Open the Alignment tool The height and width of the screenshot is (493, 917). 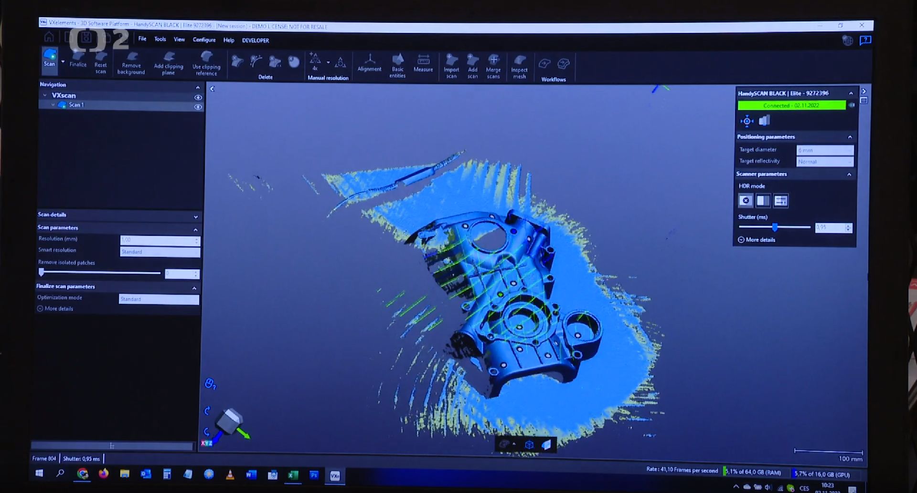point(369,62)
